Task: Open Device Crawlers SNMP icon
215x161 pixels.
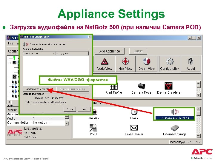Action: coord(169,88)
